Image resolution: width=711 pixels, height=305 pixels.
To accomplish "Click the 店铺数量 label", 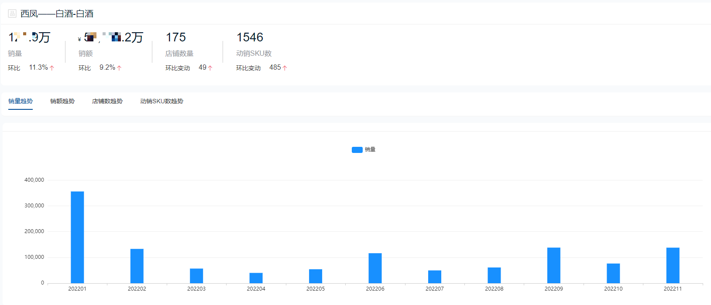I will tap(179, 54).
